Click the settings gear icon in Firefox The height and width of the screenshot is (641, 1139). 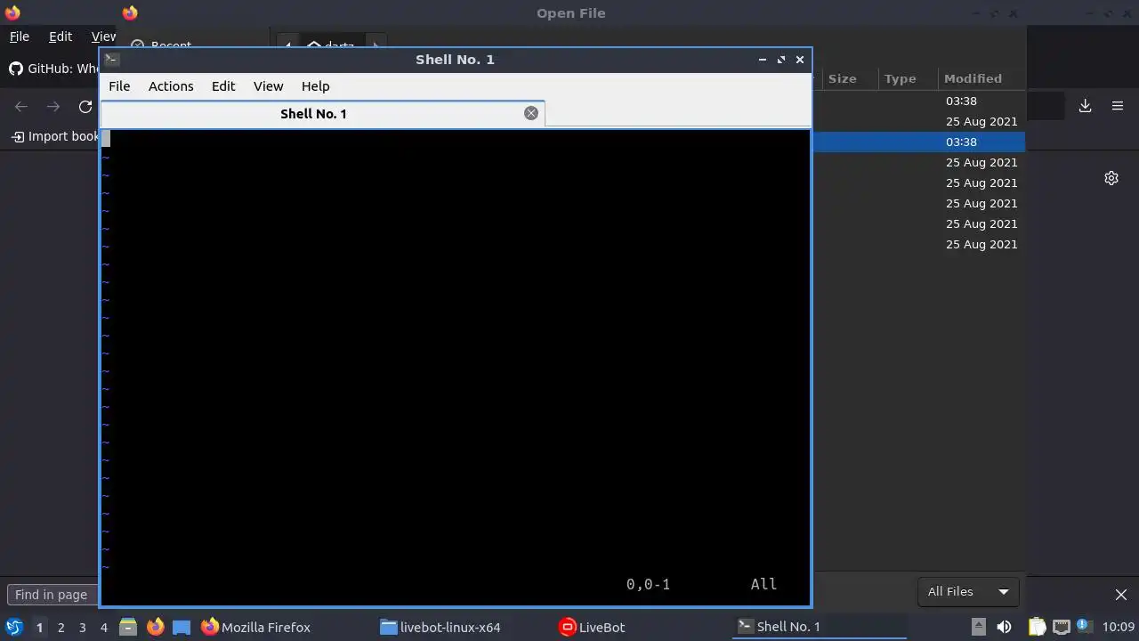tap(1111, 178)
